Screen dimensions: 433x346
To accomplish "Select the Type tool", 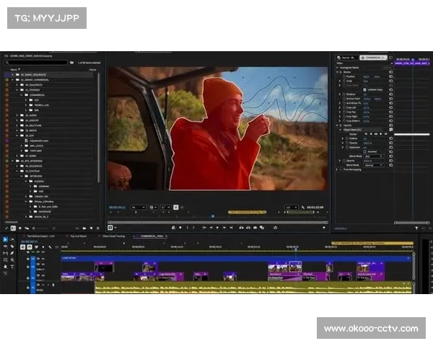I will (12, 267).
